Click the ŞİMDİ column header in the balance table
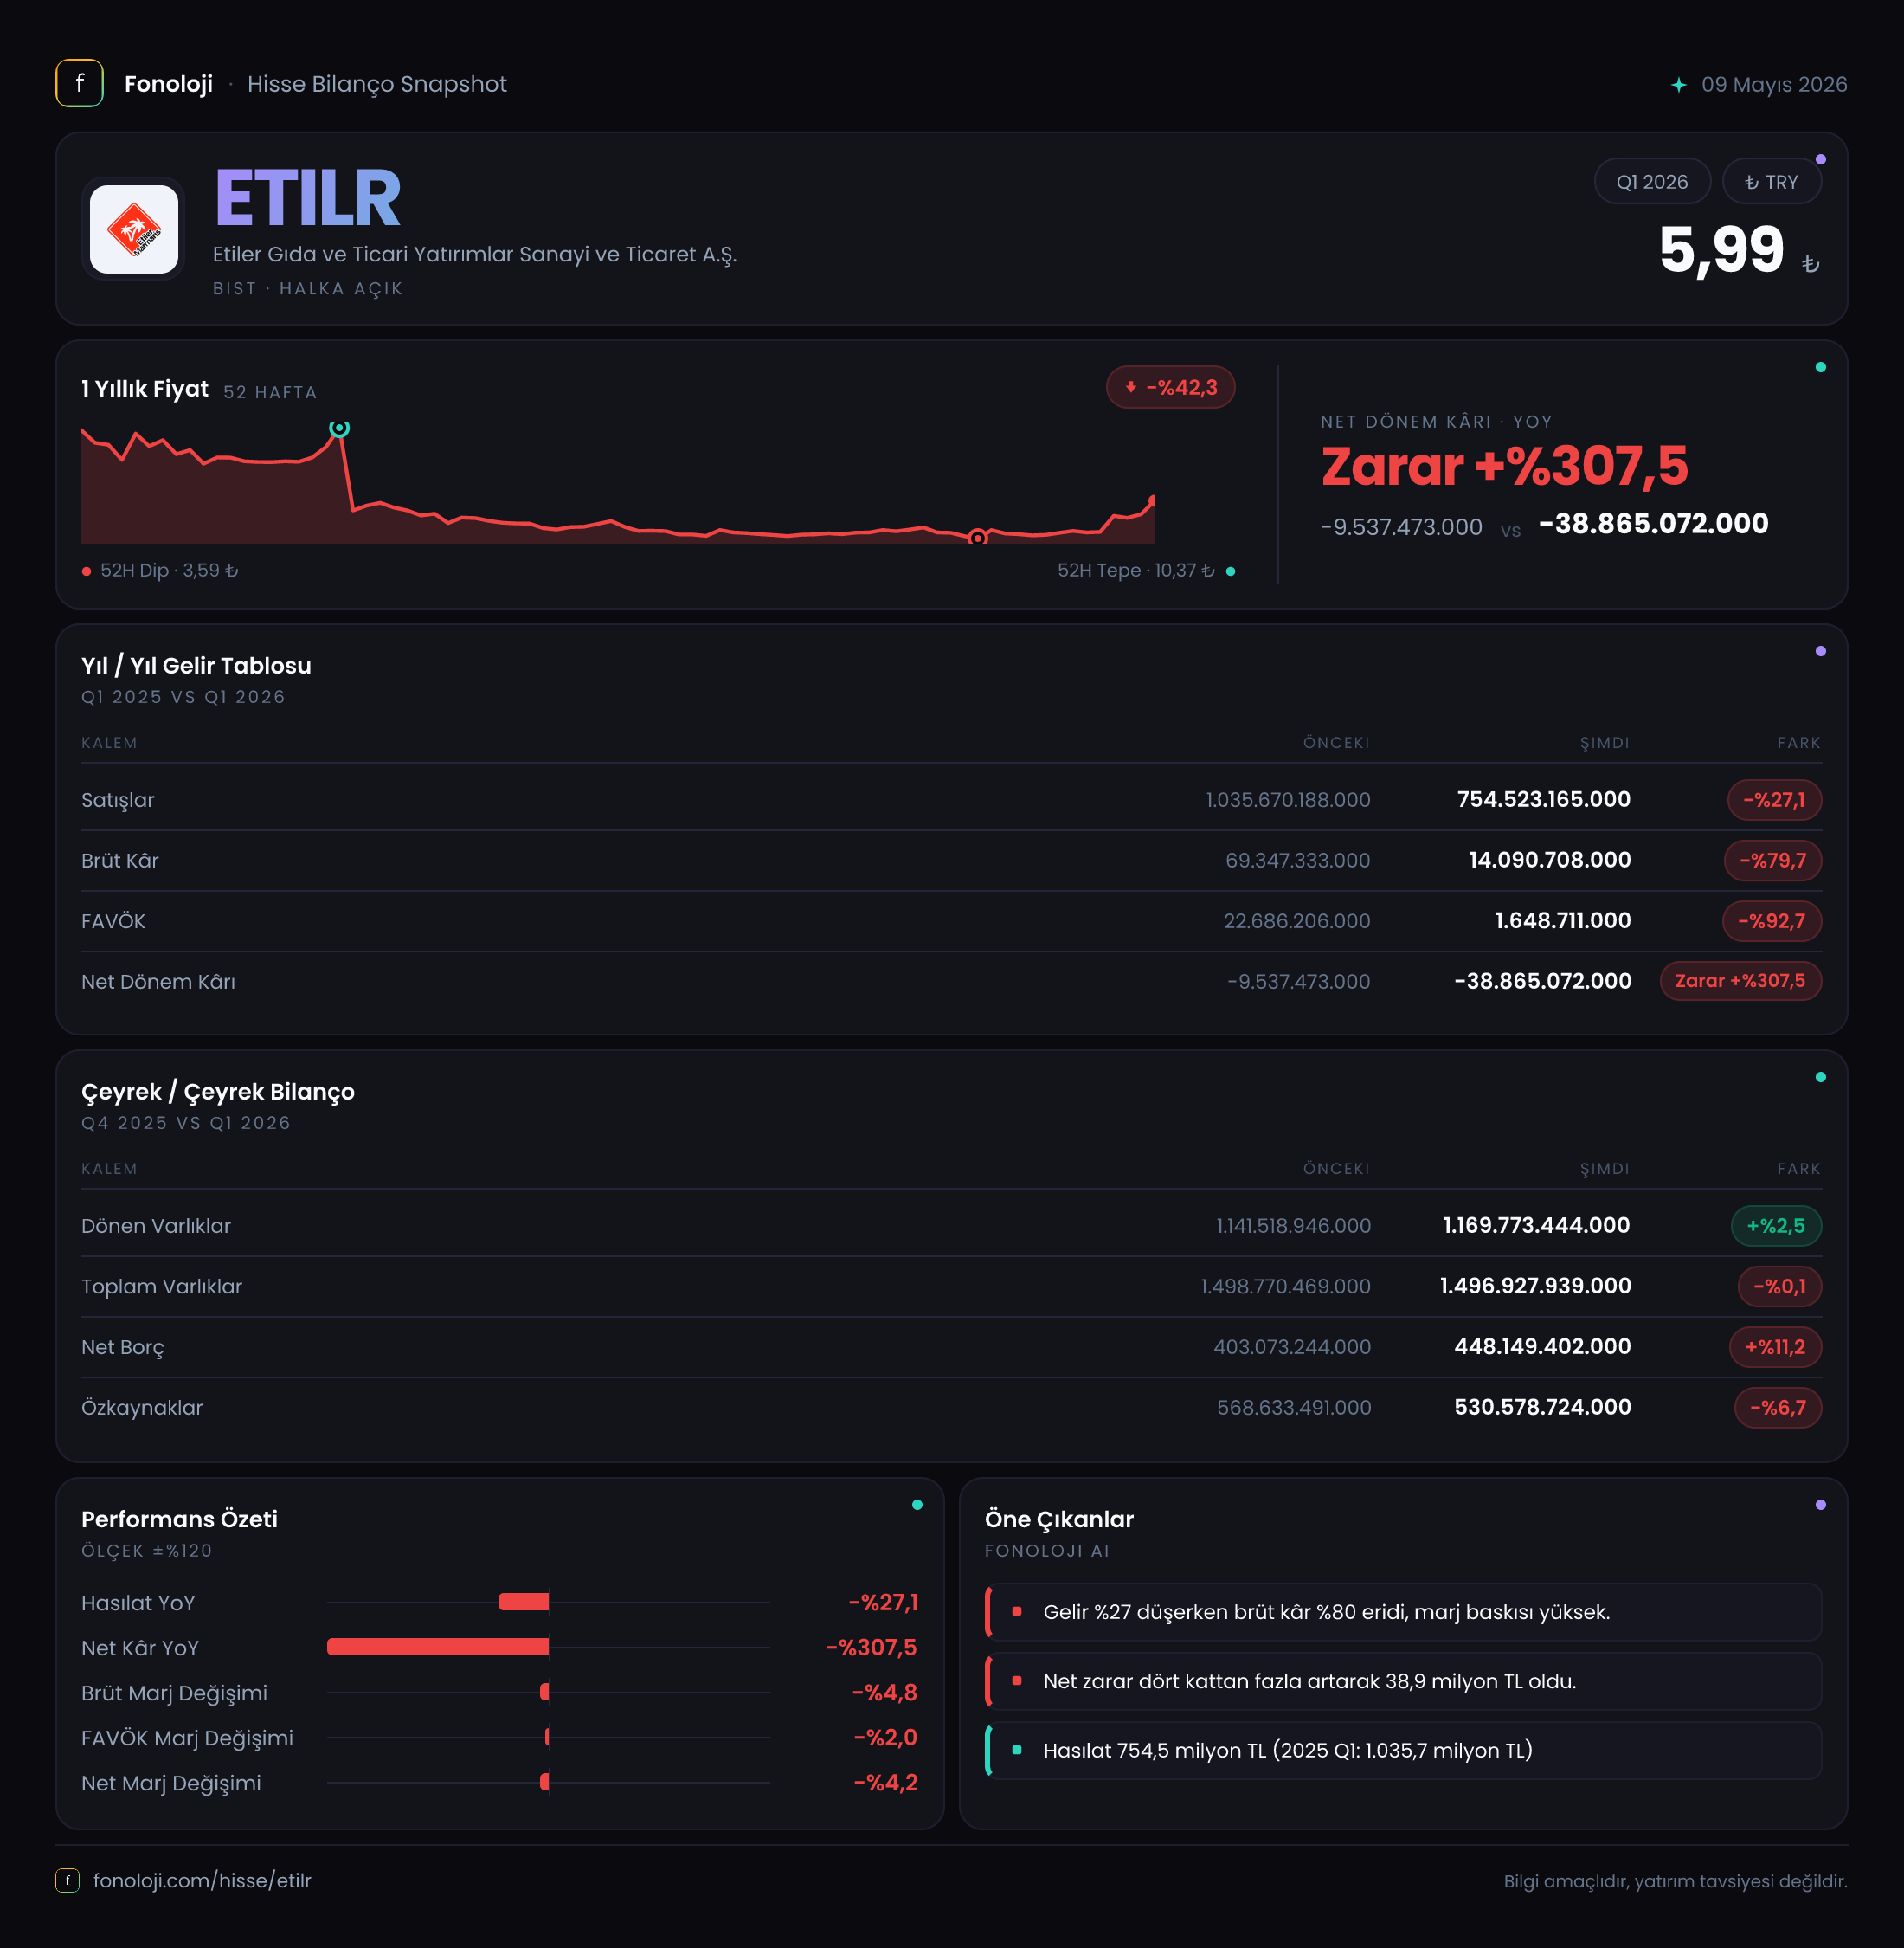This screenshot has width=1904, height=1948. tap(1604, 1169)
